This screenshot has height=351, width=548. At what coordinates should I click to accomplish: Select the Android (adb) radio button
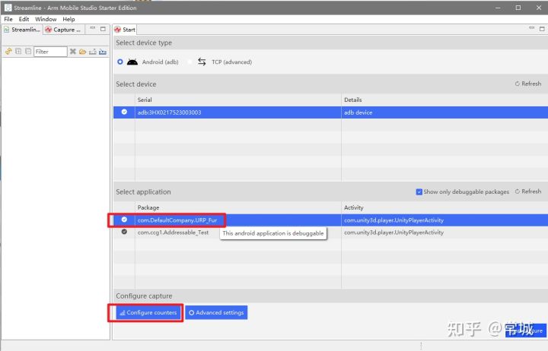point(120,62)
